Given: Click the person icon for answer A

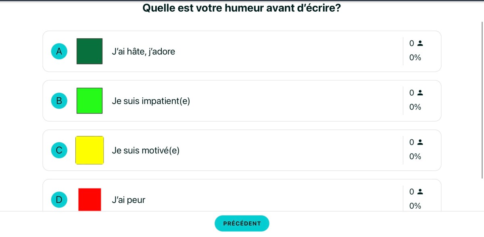Looking at the screenshot, I should click(420, 43).
